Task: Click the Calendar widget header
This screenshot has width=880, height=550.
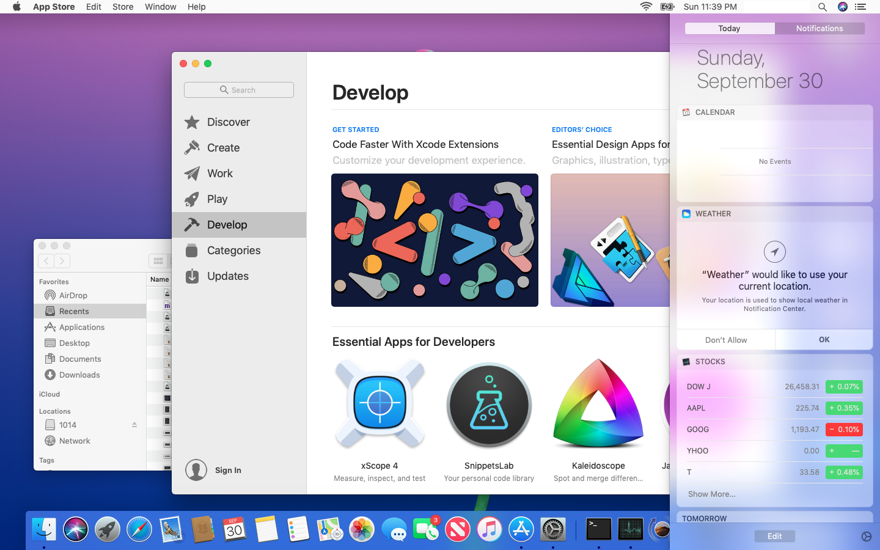Action: pos(775,112)
